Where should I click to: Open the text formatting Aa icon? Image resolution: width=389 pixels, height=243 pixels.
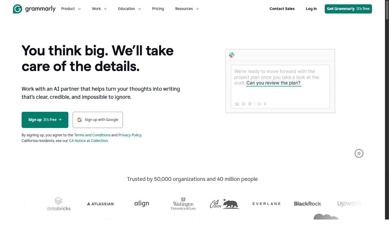click(237, 104)
